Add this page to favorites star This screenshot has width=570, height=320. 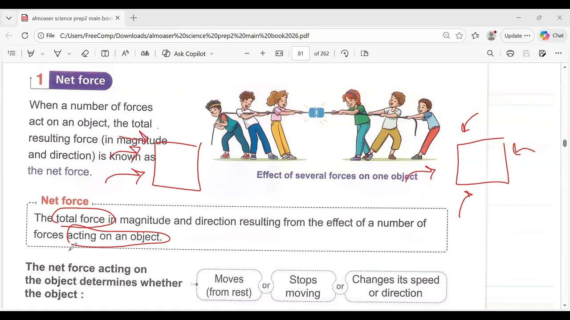459,36
